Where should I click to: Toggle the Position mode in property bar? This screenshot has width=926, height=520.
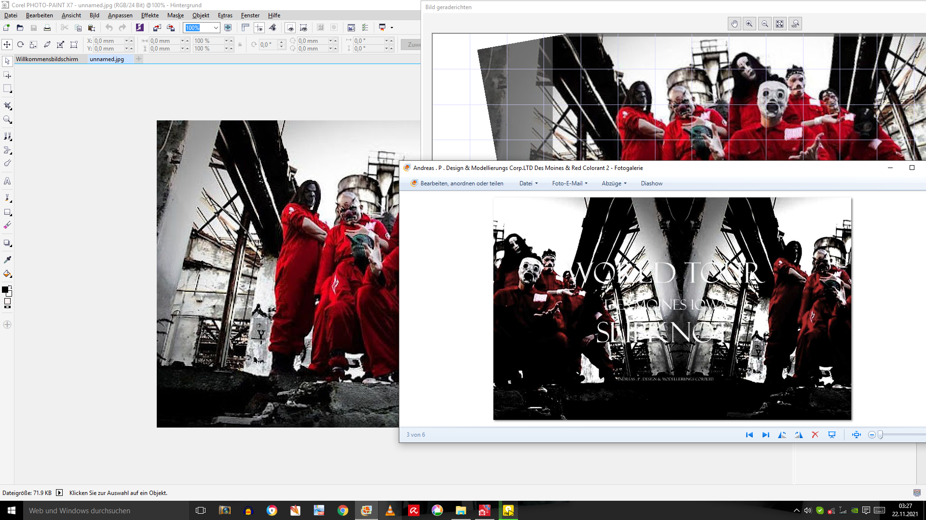coord(7,44)
